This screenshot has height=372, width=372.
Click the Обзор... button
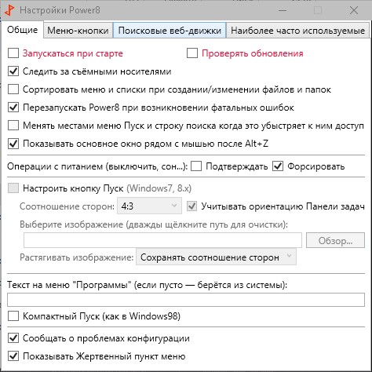[335, 240]
